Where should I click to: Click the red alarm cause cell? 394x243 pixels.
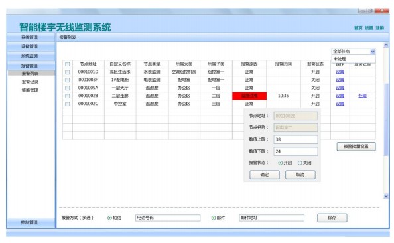pyautogui.click(x=249, y=96)
